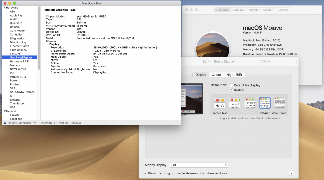Viewport: 324px width, 180px height.
Task: Select Apple Pay in the sidebar
Action: [x=16, y=15]
